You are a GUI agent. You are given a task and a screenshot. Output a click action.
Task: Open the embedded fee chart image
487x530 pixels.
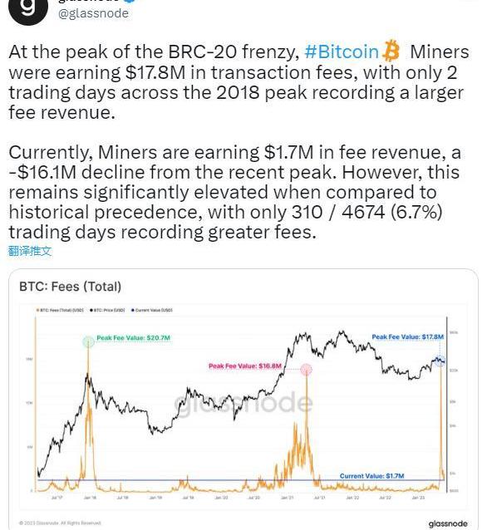coord(243,400)
